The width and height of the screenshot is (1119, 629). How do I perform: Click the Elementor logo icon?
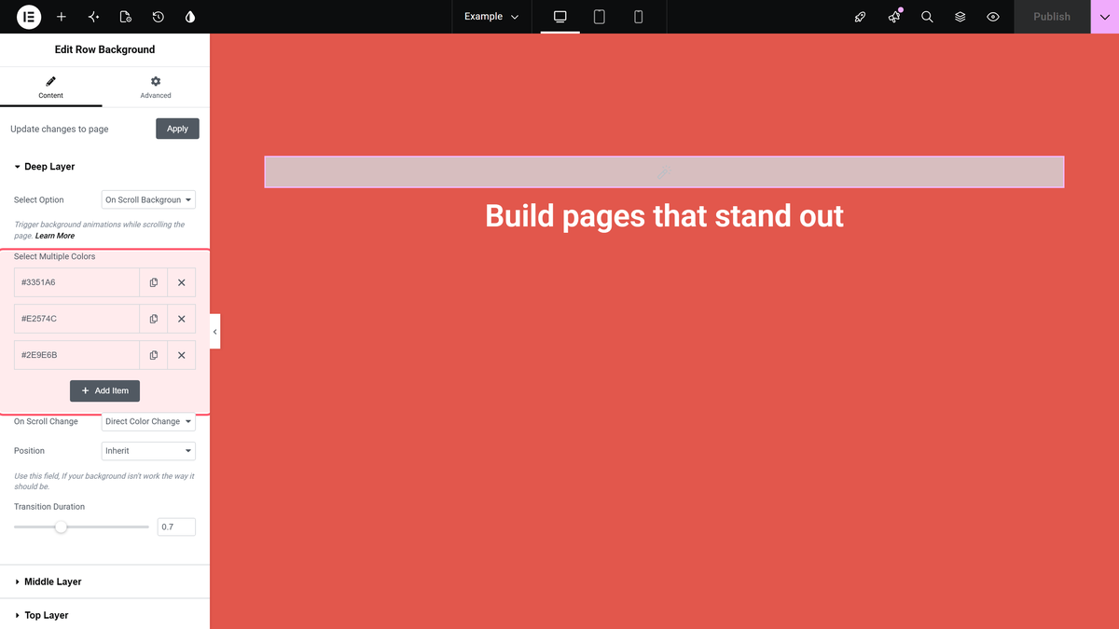[x=29, y=17]
